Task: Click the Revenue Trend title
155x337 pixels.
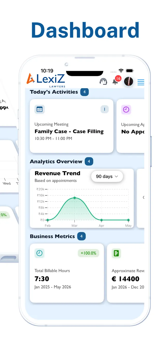Action: (57, 173)
